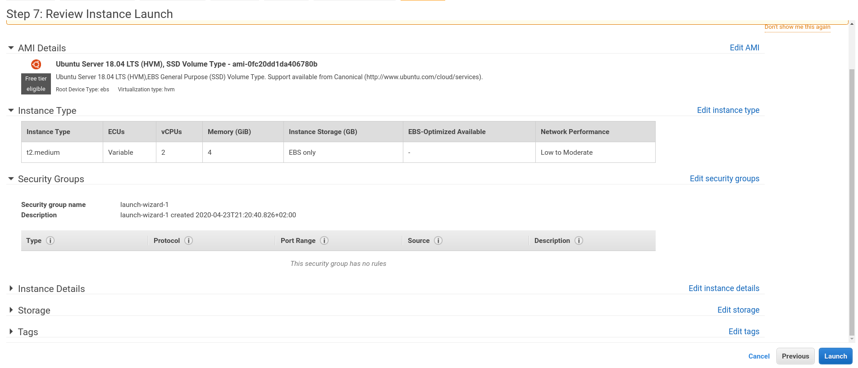Open Edit security groups link
The height and width of the screenshot is (368, 858).
click(x=725, y=179)
